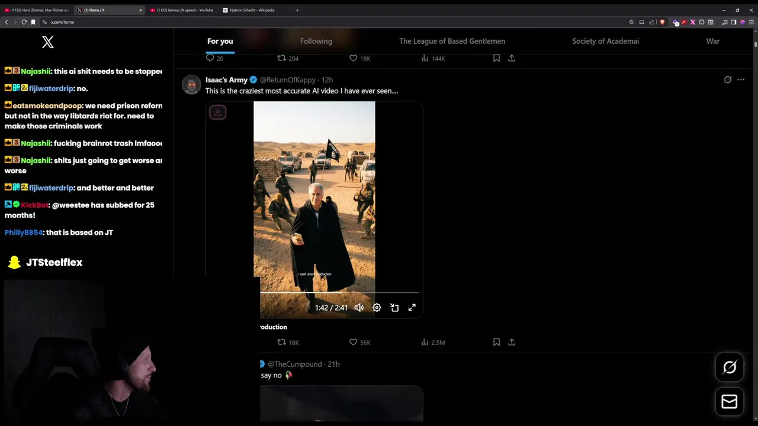Open the War timeline tab
The height and width of the screenshot is (426, 758).
coord(712,41)
